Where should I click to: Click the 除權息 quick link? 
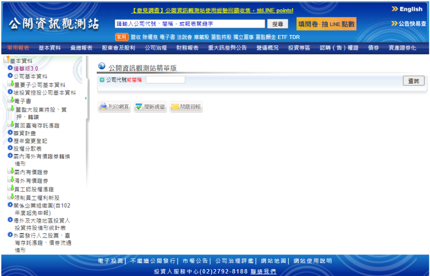tap(150, 37)
